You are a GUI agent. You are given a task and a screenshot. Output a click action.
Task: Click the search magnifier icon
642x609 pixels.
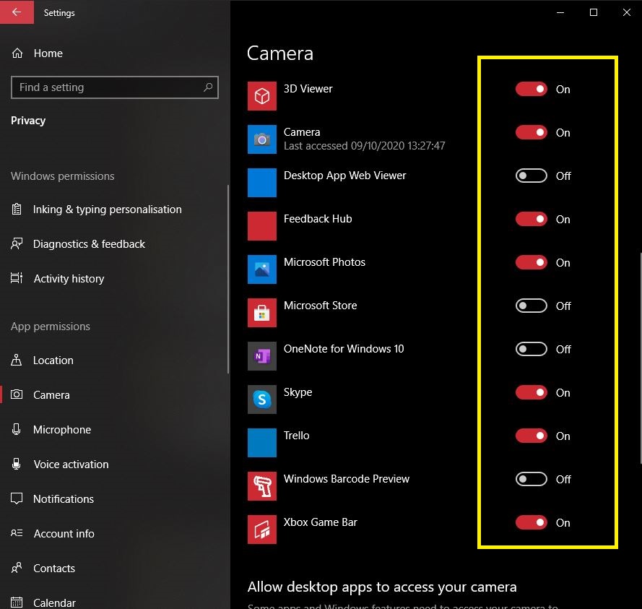click(x=208, y=87)
